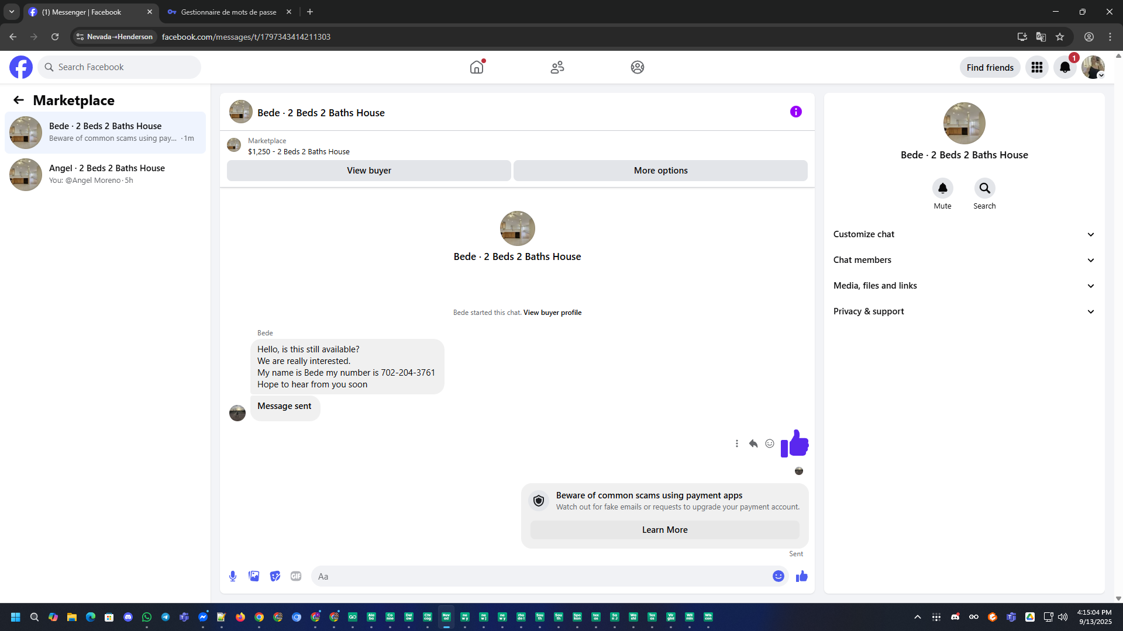
Task: Open the GIF picker icon
Action: click(296, 576)
